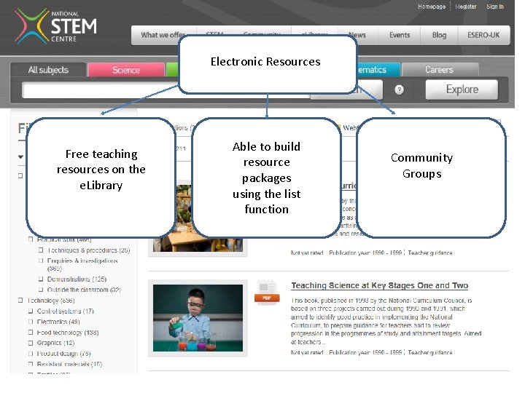Image resolution: width=525 pixels, height=393 pixels.
Task: Switch to the Careers subject tab
Action: 439,70
